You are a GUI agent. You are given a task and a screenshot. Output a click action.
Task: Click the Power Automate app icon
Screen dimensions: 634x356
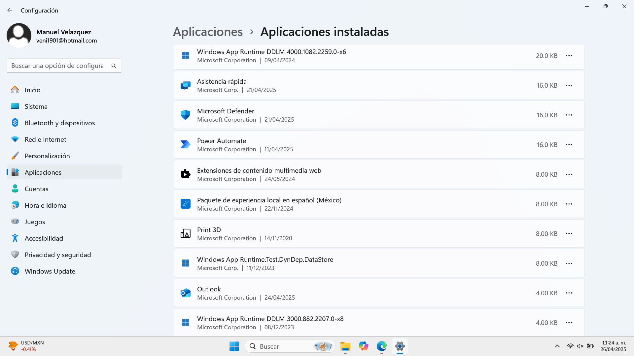185,144
